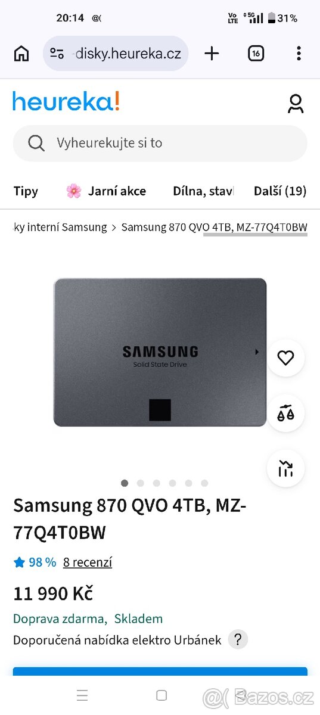Open site settings icon in address bar
This screenshot has width=320, height=715.
pyautogui.click(x=57, y=54)
